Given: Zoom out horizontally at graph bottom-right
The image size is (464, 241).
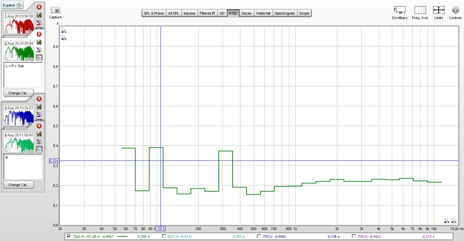Looking at the screenshot, I should tap(447, 221).
